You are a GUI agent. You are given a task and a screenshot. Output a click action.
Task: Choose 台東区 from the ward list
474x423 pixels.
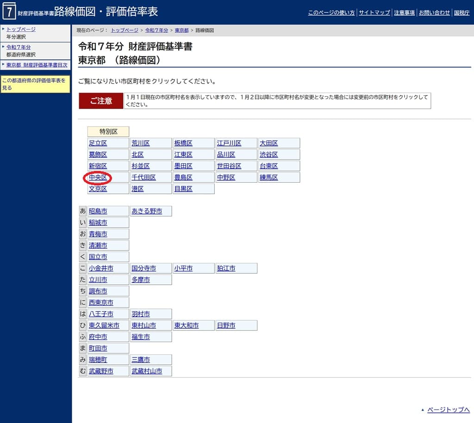269,166
